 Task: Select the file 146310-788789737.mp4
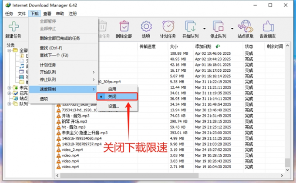tap(82, 144)
